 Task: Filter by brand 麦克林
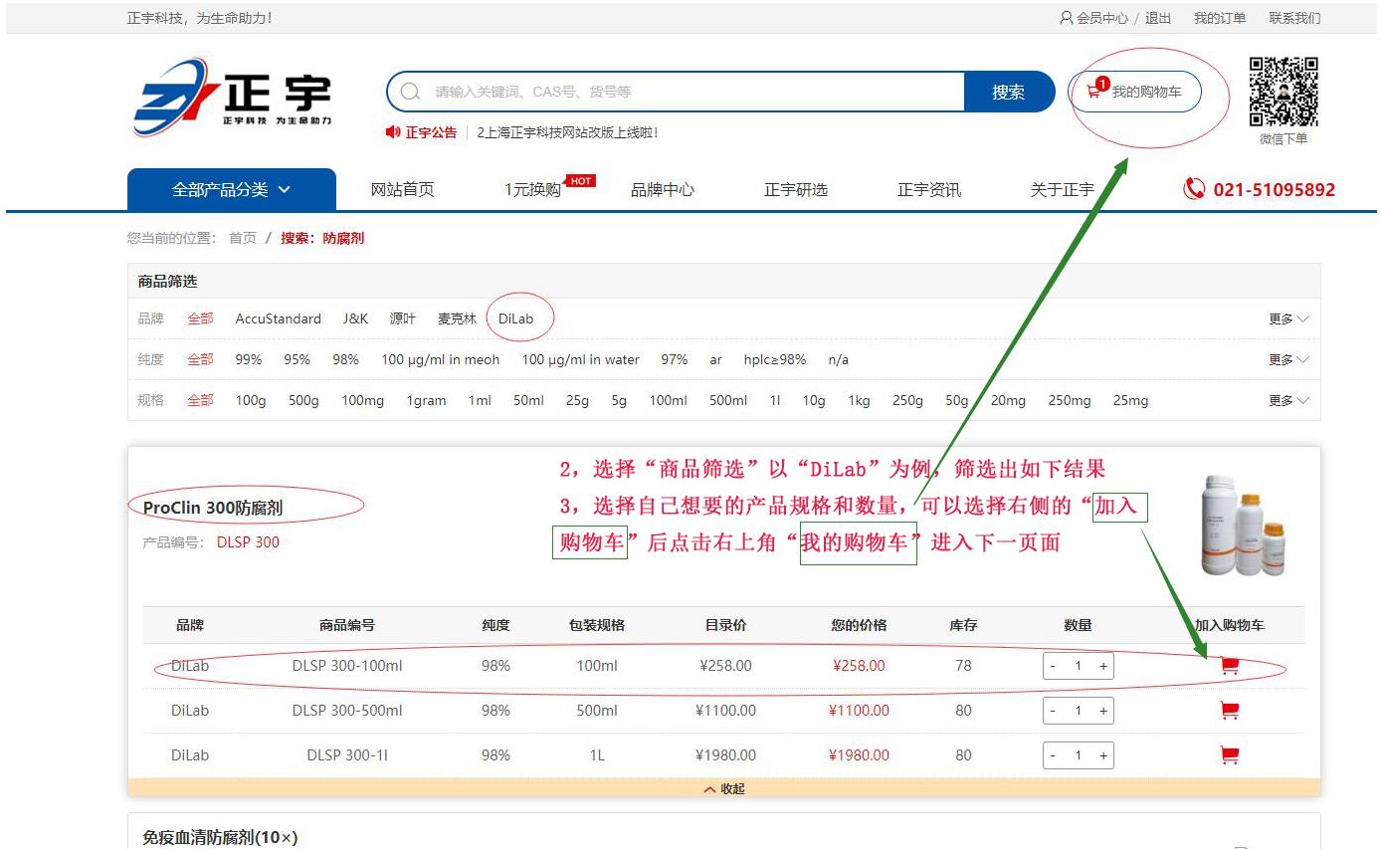457,318
